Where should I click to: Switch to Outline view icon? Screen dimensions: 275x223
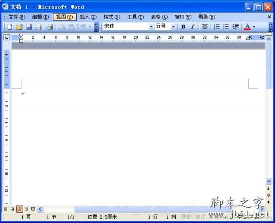[x=26, y=209]
